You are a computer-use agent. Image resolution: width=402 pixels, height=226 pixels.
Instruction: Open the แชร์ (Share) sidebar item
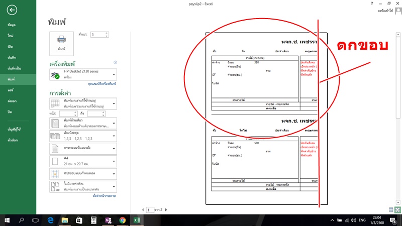click(x=11, y=90)
